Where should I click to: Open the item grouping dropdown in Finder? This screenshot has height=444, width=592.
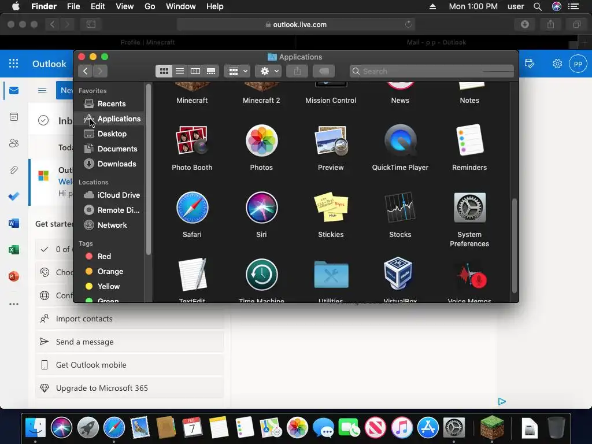[237, 71]
